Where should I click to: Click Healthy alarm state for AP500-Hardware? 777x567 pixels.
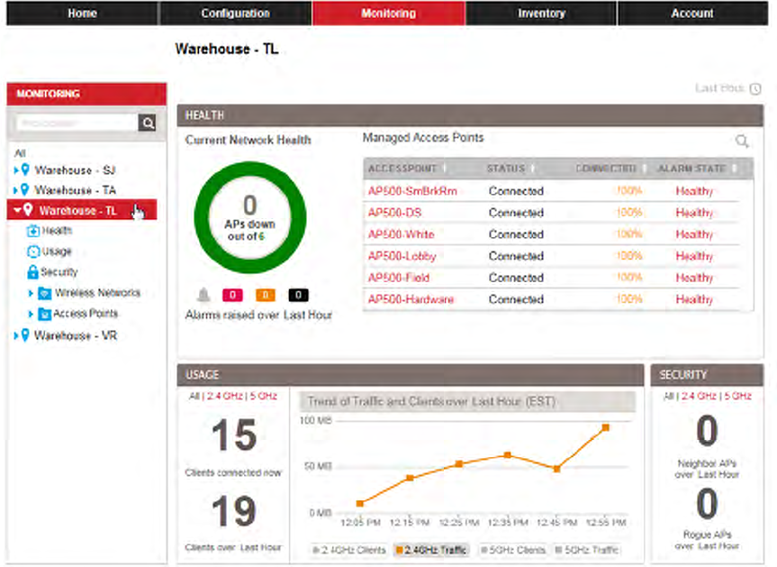coord(694,299)
